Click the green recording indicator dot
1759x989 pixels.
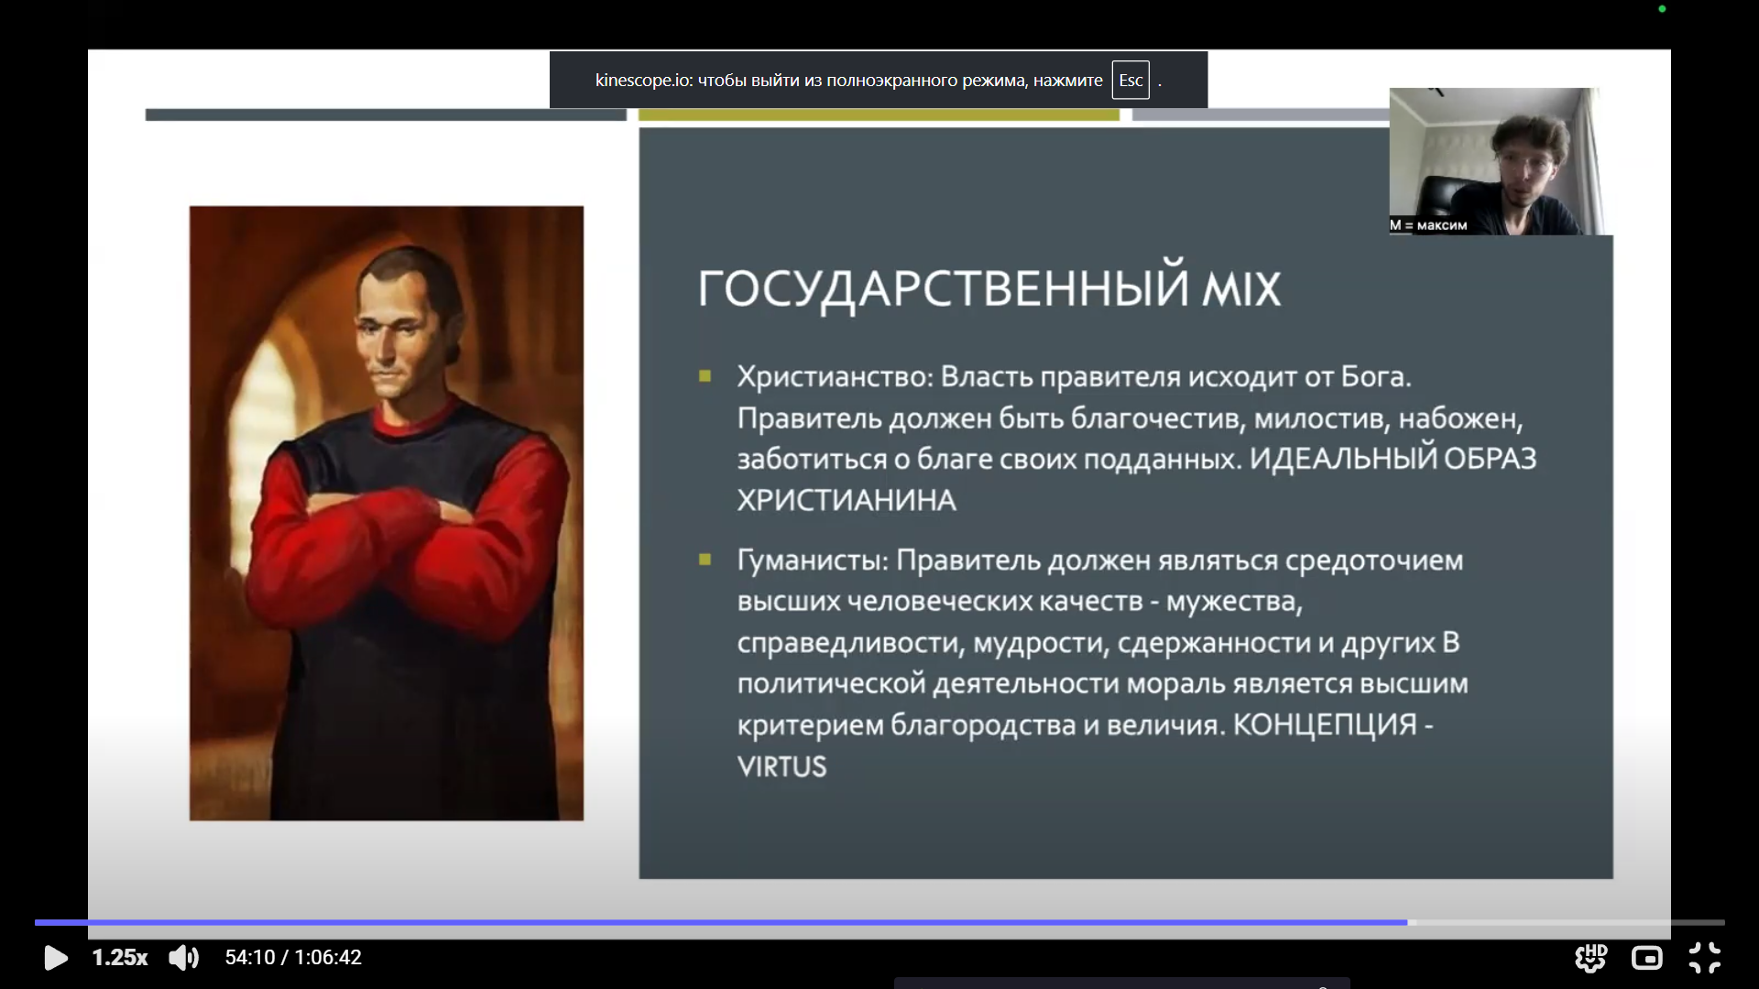tap(1662, 9)
